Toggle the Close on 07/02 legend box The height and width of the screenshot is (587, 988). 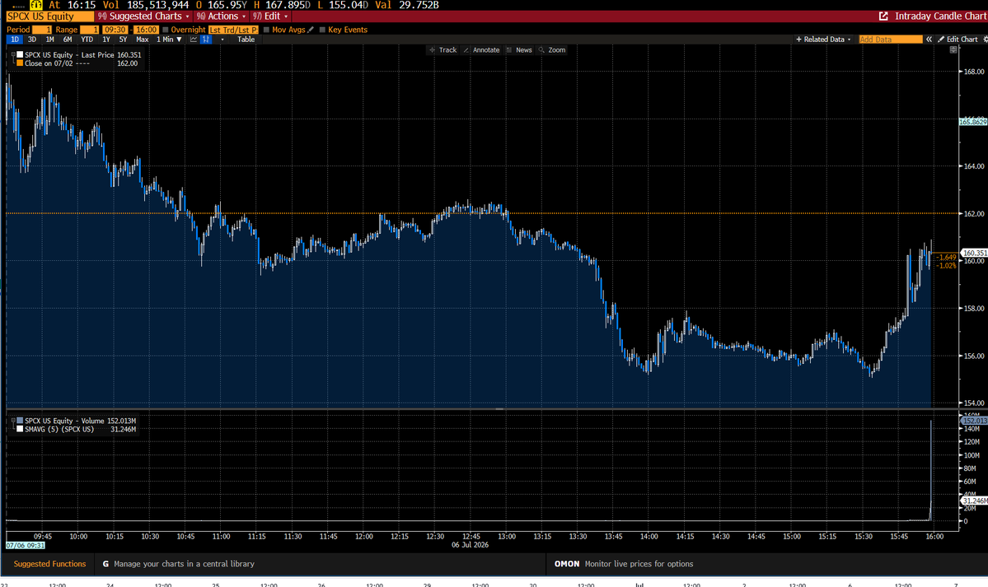pyautogui.click(x=20, y=63)
